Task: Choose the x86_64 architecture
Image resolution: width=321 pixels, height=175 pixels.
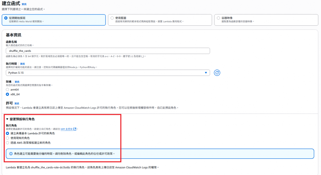Action: pyautogui.click(x=8, y=94)
